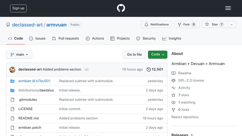Open the declassed-art owner link
Image resolution: width=242 pixels, height=136 pixels.
pos(27,25)
